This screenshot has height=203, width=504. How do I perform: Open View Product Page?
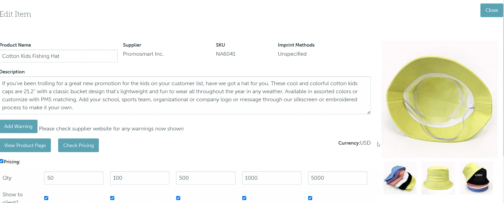25,145
